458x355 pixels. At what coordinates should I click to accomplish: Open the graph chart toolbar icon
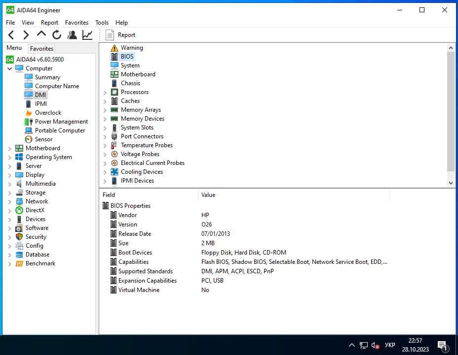pos(87,35)
